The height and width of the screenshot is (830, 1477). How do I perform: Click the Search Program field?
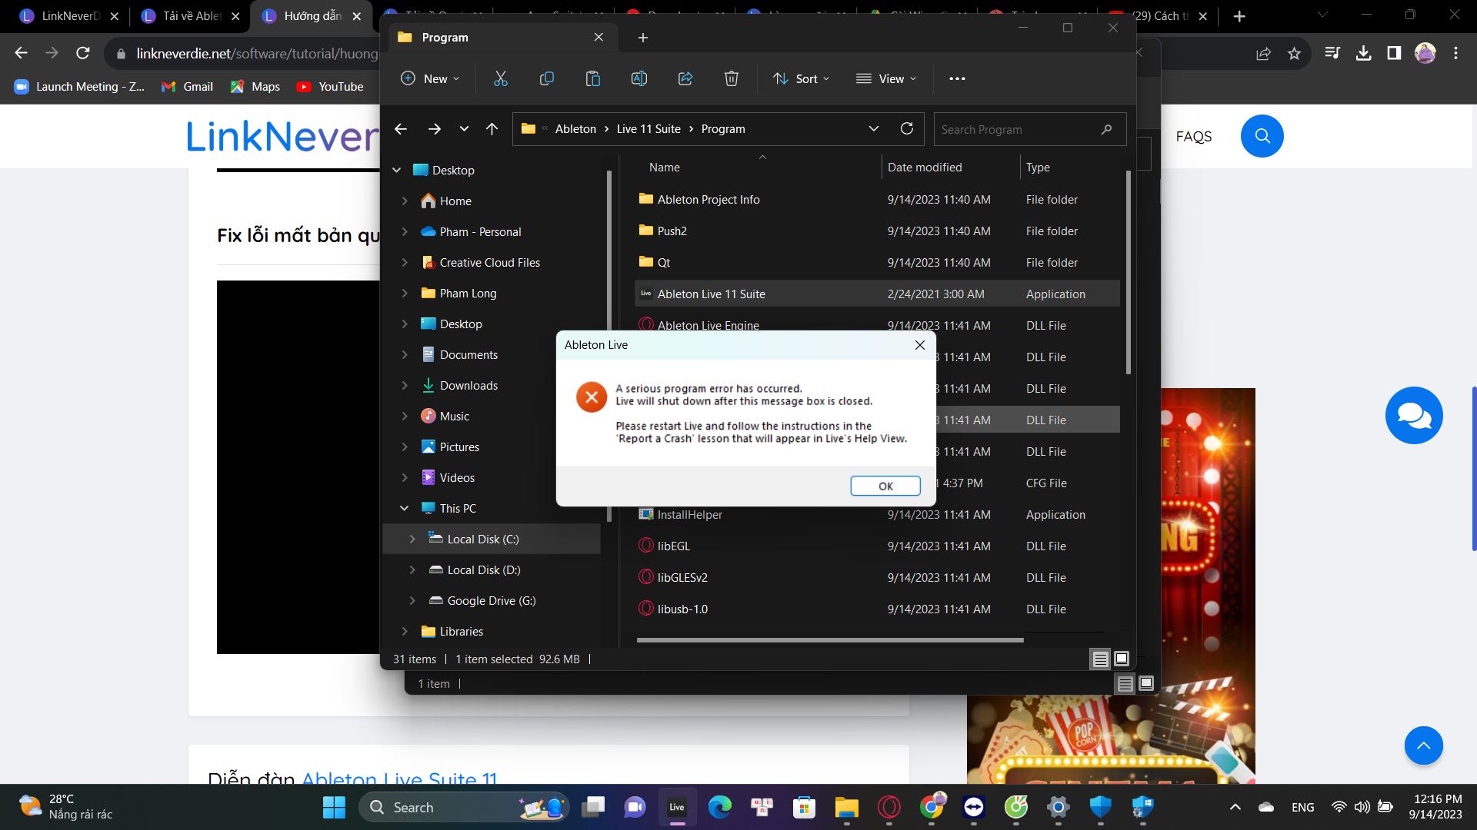coord(1029,129)
